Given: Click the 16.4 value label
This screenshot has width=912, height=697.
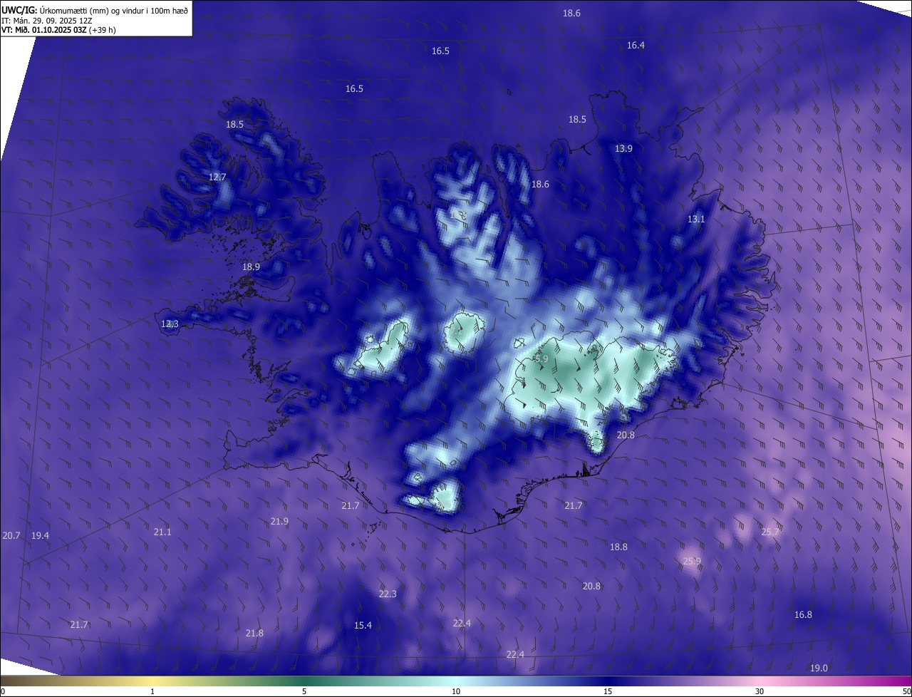Looking at the screenshot, I should [636, 45].
